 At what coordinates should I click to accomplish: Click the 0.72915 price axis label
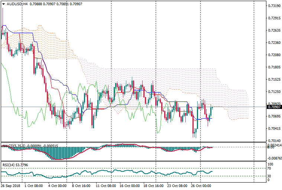[274, 18]
